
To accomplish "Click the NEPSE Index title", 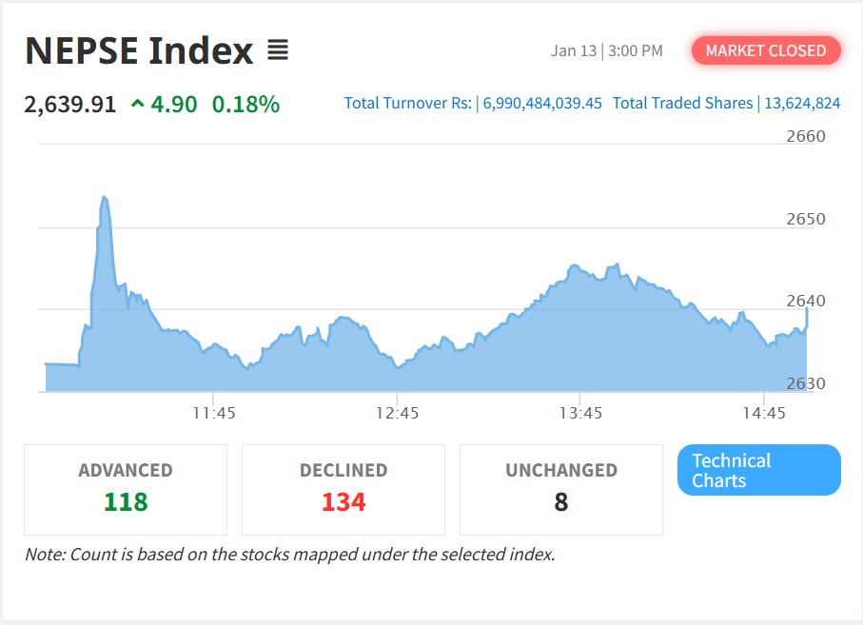I will [x=139, y=50].
